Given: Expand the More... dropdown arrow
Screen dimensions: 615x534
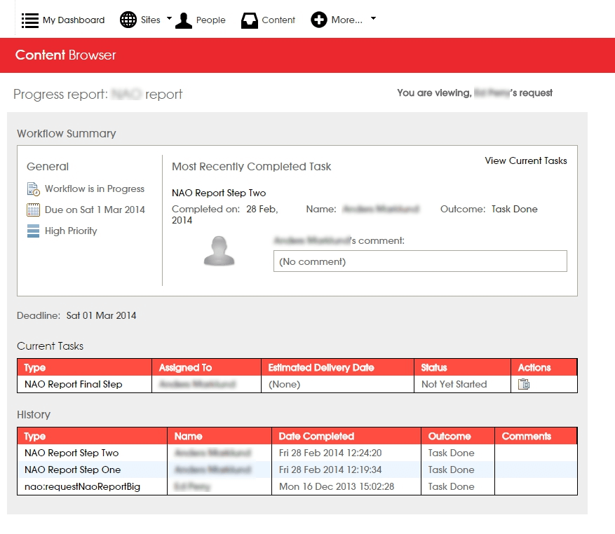Looking at the screenshot, I should point(373,18).
